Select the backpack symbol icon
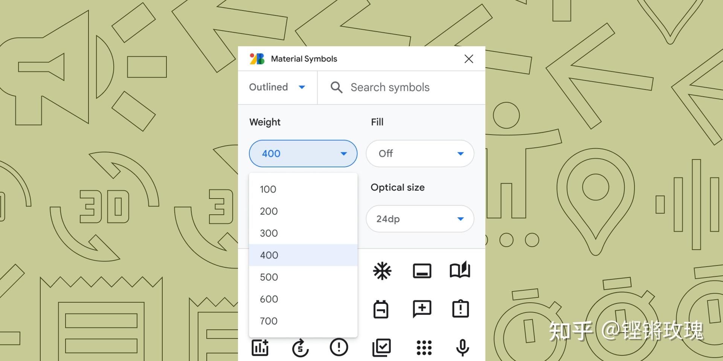The height and width of the screenshot is (361, 723). [381, 309]
